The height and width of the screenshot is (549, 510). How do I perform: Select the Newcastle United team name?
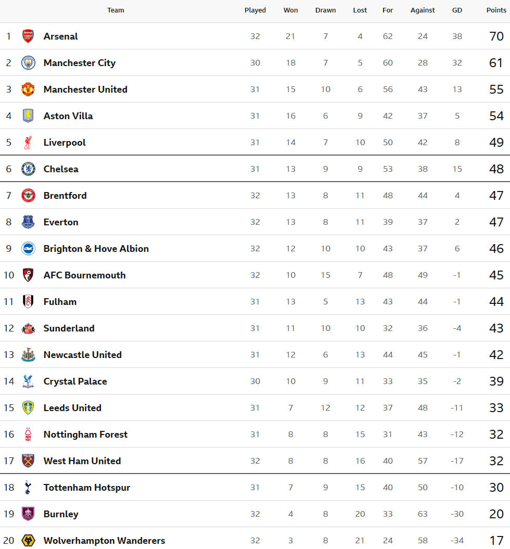click(x=83, y=355)
